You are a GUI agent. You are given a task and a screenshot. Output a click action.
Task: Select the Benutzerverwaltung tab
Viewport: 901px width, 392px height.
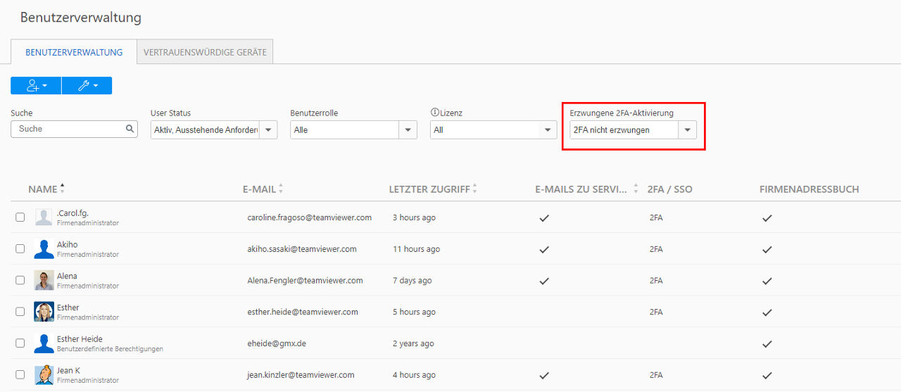(74, 52)
